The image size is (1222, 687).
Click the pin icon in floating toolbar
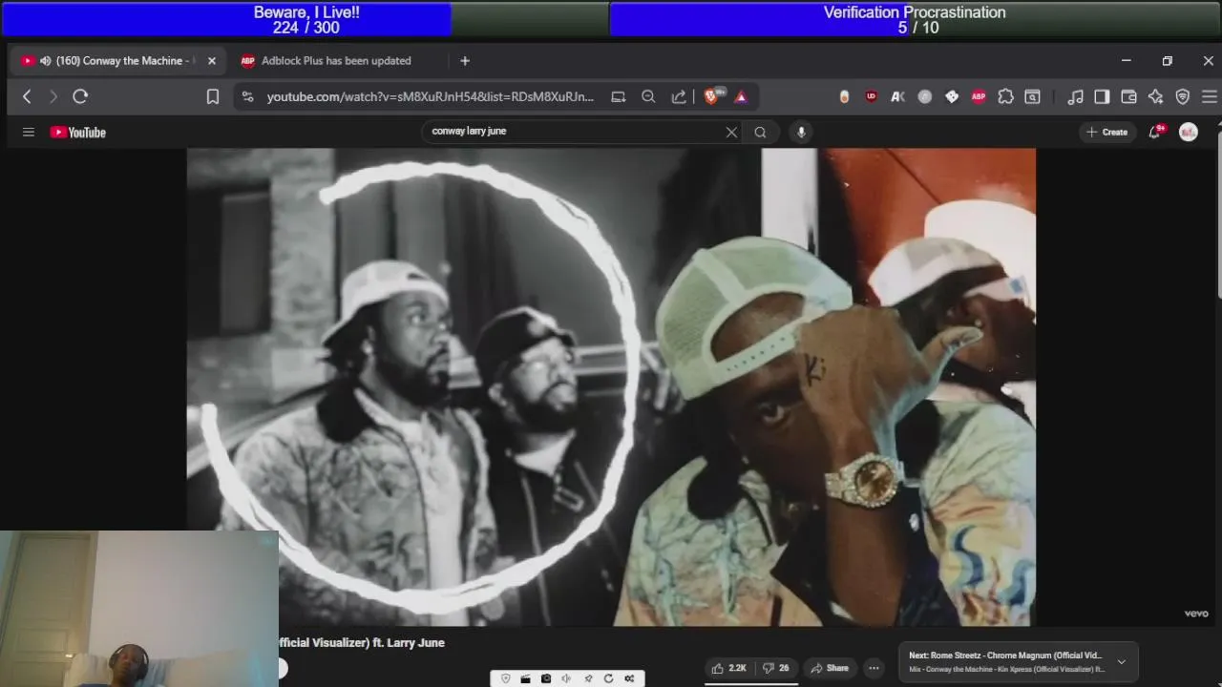(588, 678)
